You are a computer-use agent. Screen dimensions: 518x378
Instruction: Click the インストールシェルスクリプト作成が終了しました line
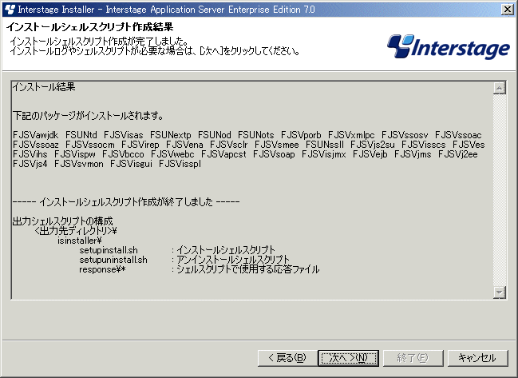point(126,201)
